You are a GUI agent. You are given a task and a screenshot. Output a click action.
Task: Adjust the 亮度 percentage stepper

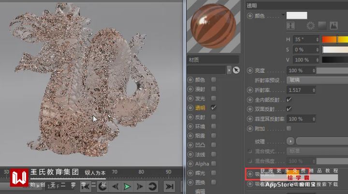(x=314, y=70)
